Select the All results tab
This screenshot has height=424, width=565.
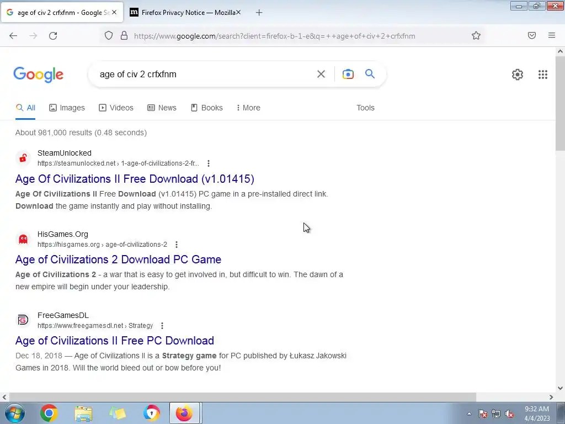25,108
